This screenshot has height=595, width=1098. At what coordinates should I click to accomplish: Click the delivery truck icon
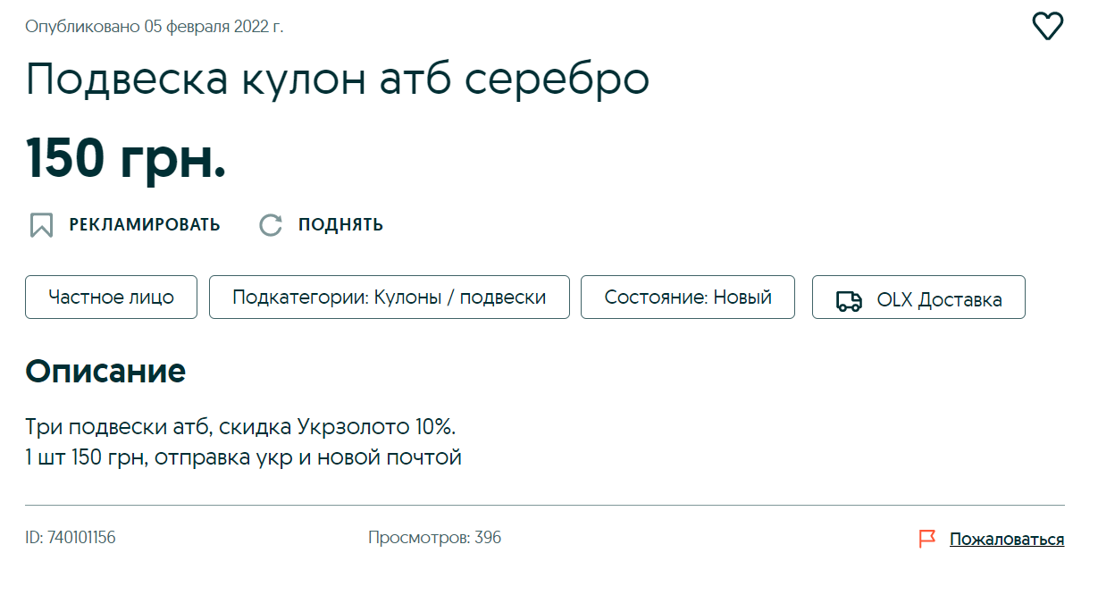849,300
